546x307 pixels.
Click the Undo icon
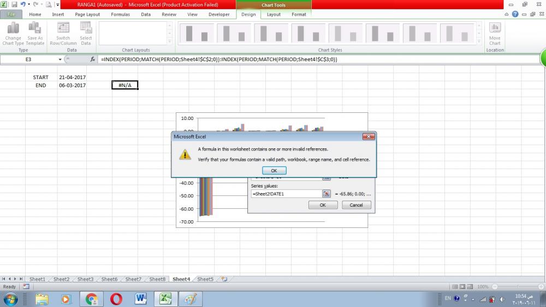click(22, 4)
